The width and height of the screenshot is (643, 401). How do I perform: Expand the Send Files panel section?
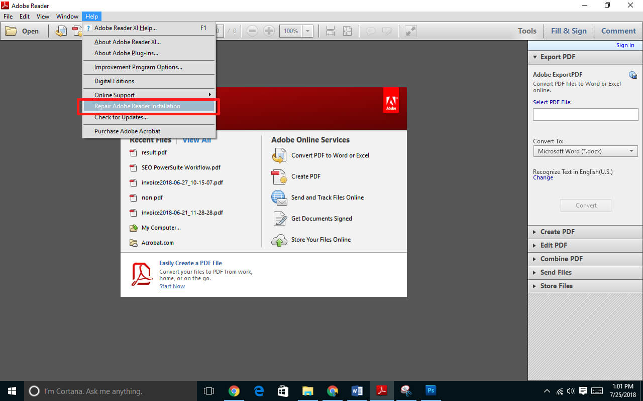point(585,272)
